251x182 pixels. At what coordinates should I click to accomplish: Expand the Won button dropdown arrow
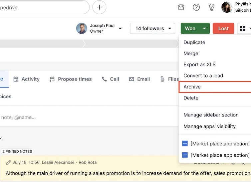(204, 29)
